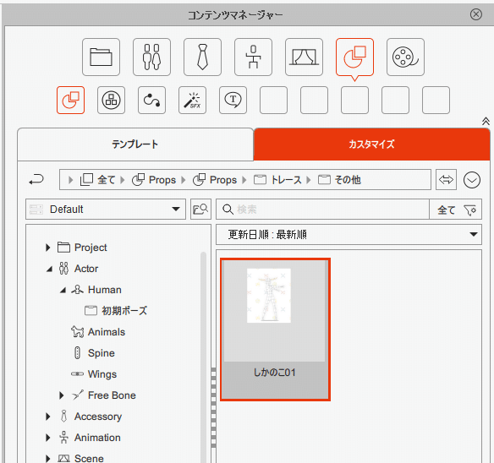
Task: Select the Animation puppet category icon
Action: tap(253, 57)
